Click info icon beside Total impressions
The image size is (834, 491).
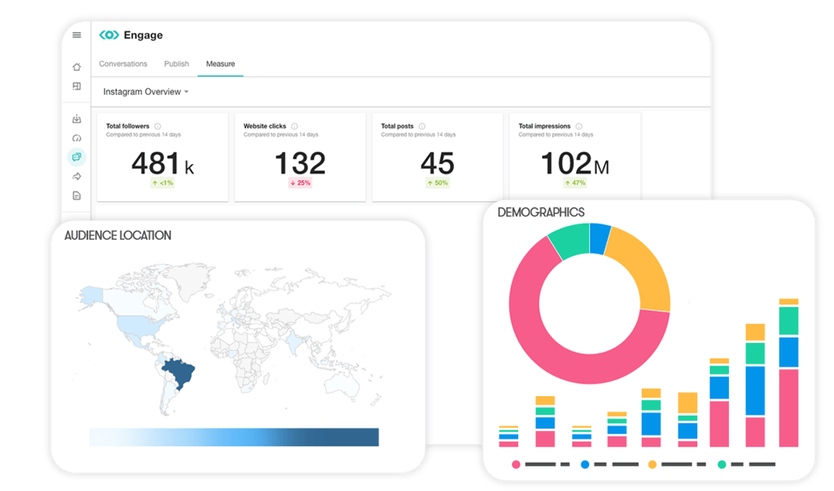pos(579,126)
